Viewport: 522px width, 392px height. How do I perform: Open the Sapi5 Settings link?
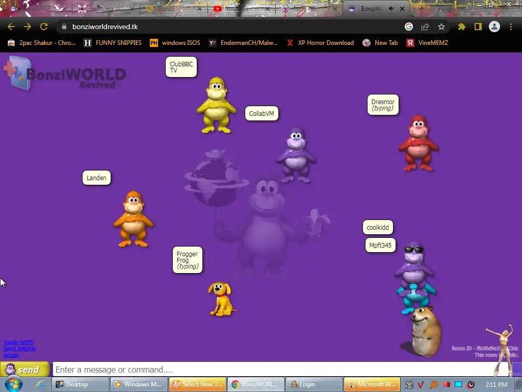[19, 348]
